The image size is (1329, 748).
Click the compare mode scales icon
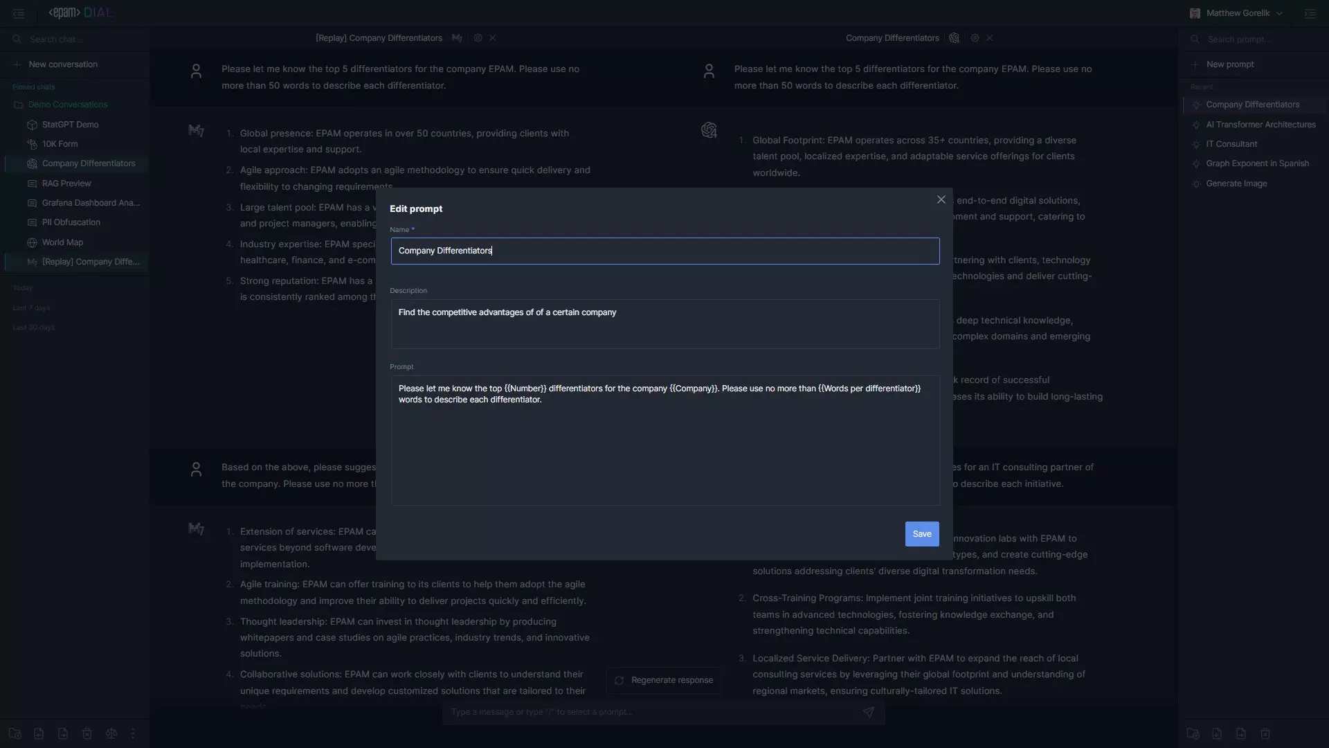(x=111, y=733)
